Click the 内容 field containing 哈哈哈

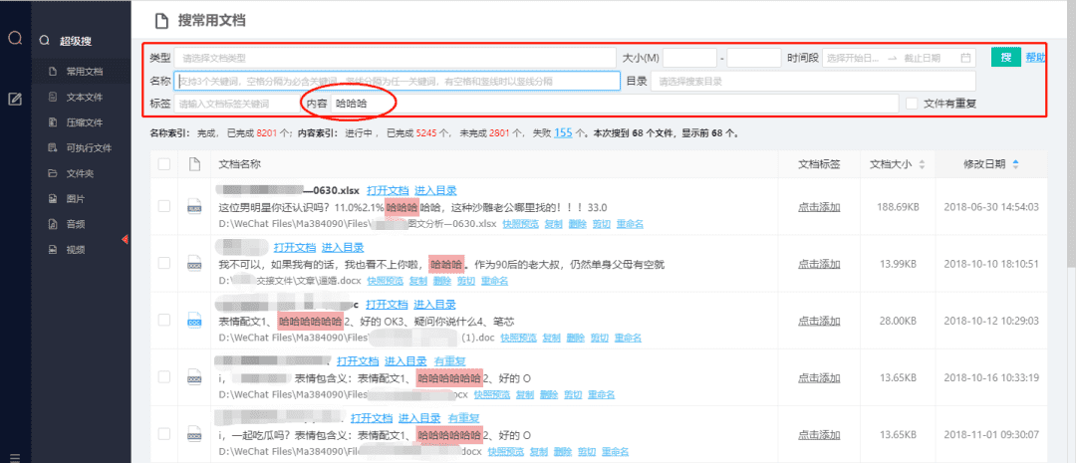(x=614, y=105)
